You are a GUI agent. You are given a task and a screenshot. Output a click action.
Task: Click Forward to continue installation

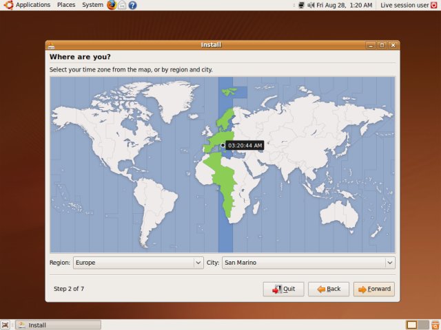point(374,289)
